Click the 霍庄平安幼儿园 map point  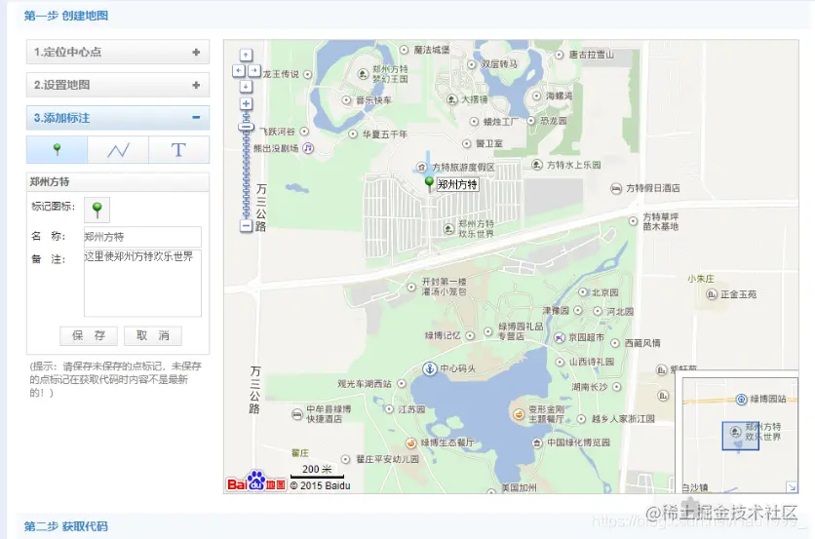(x=346, y=459)
